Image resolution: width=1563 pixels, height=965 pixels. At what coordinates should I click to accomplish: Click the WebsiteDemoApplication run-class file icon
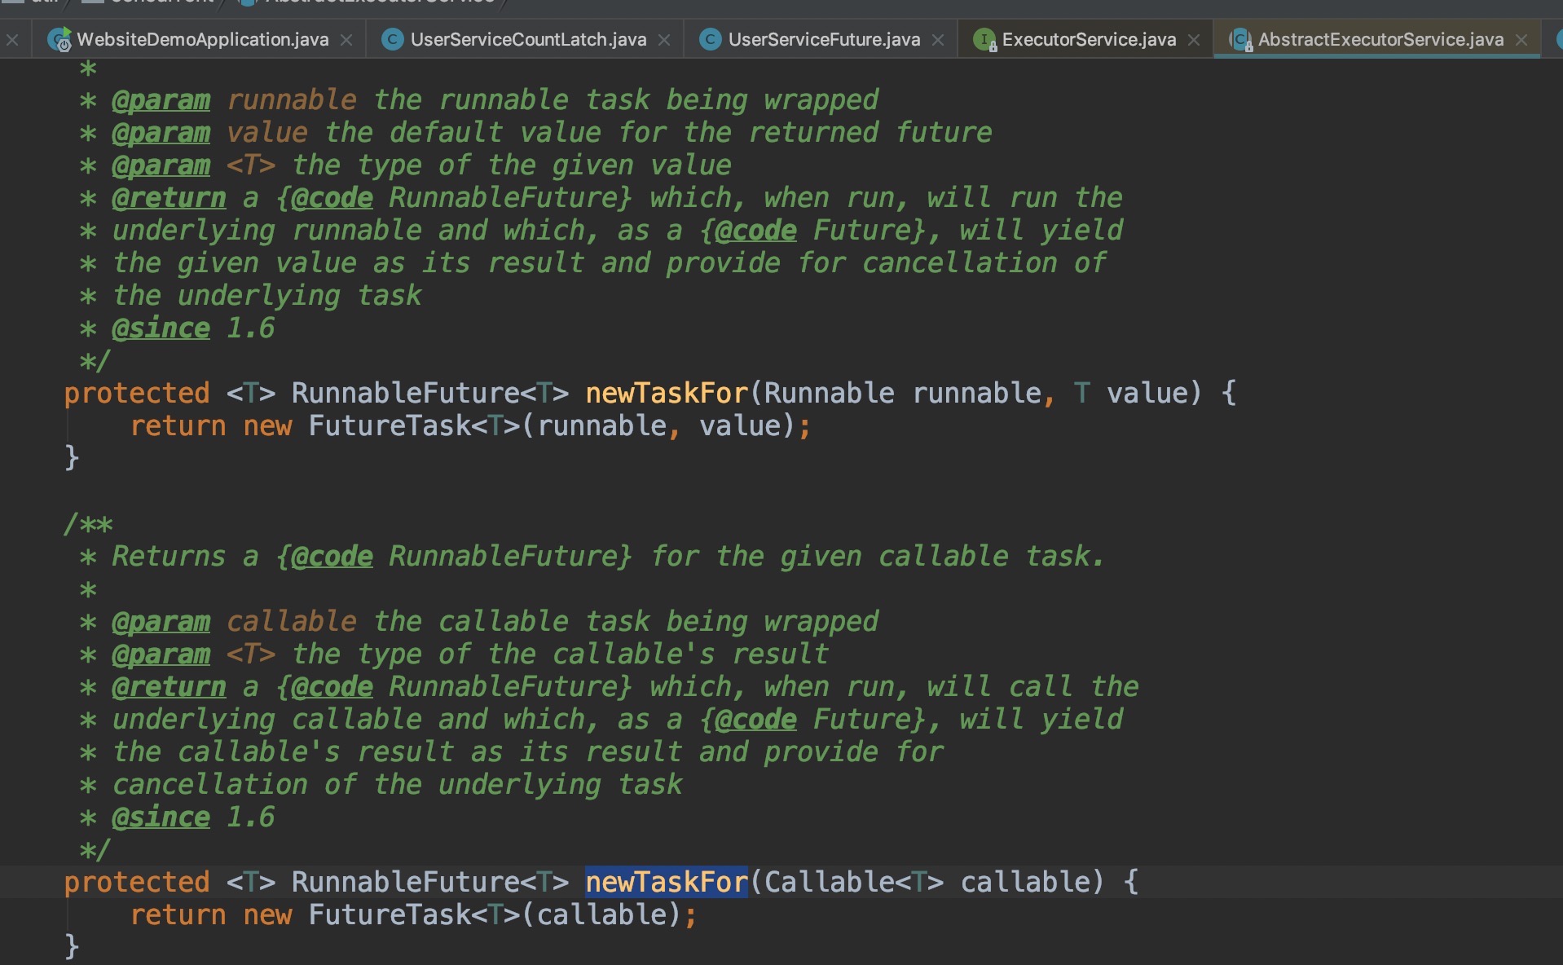59,39
